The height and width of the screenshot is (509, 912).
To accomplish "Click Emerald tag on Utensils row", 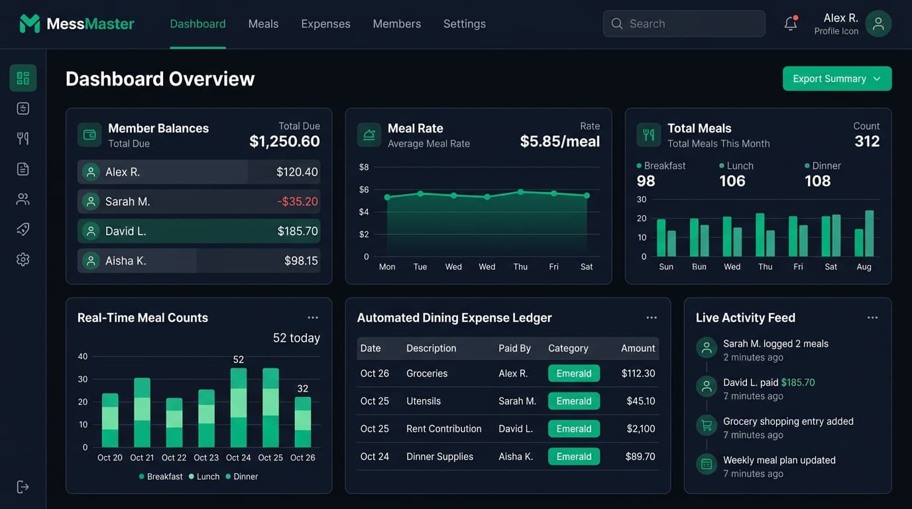I will coord(574,401).
